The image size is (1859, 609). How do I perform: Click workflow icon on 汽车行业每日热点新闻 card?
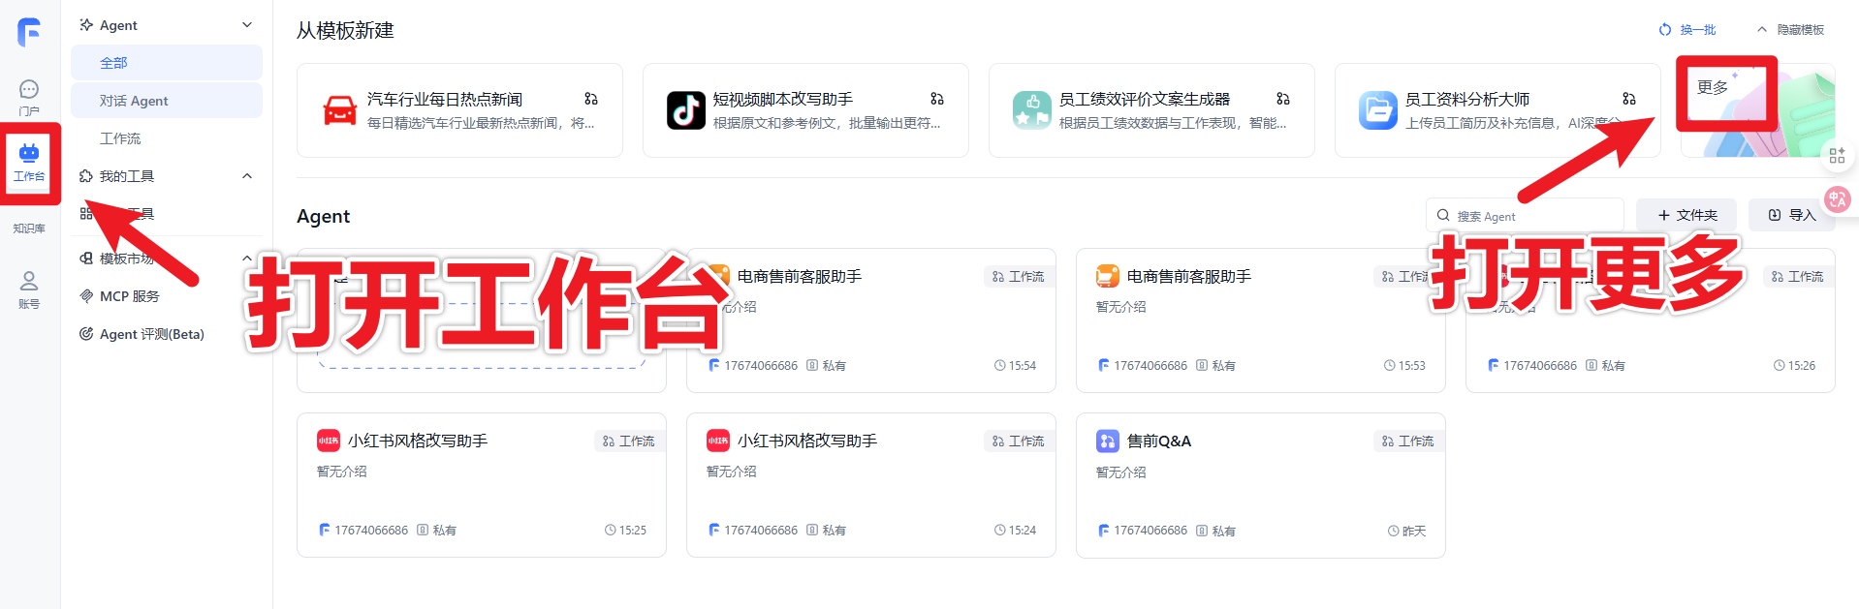click(591, 99)
